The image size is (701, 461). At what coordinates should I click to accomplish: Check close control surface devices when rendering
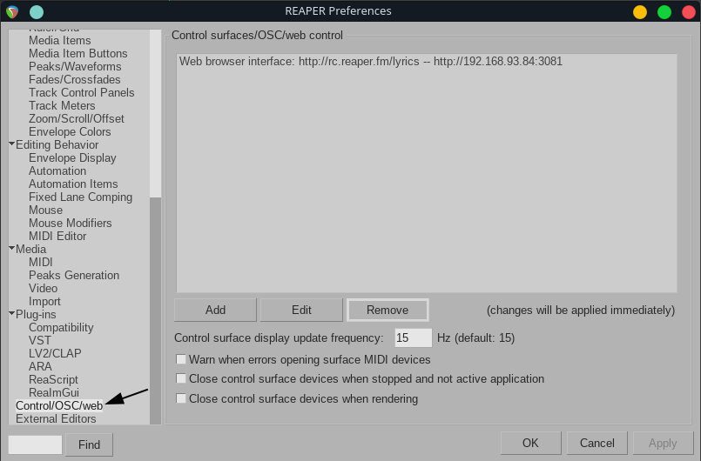(182, 399)
